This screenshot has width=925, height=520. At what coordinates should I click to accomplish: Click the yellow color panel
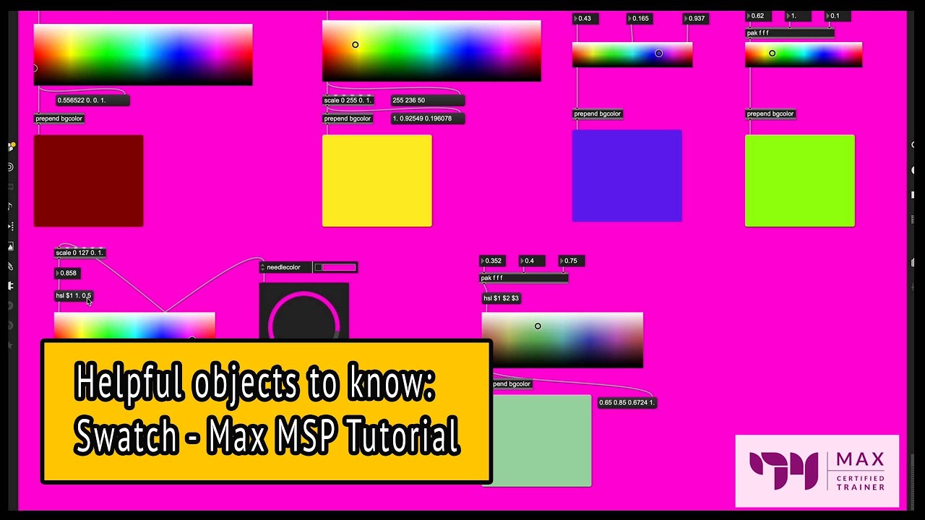click(377, 181)
